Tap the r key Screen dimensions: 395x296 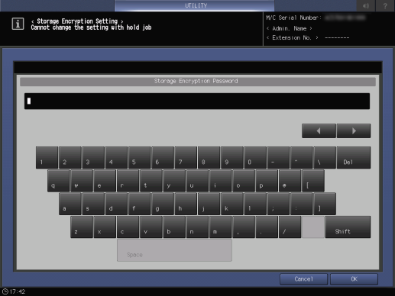128,181
